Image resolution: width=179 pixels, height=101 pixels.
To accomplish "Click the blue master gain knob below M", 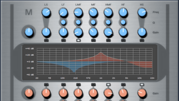I will click(x=29, y=32).
